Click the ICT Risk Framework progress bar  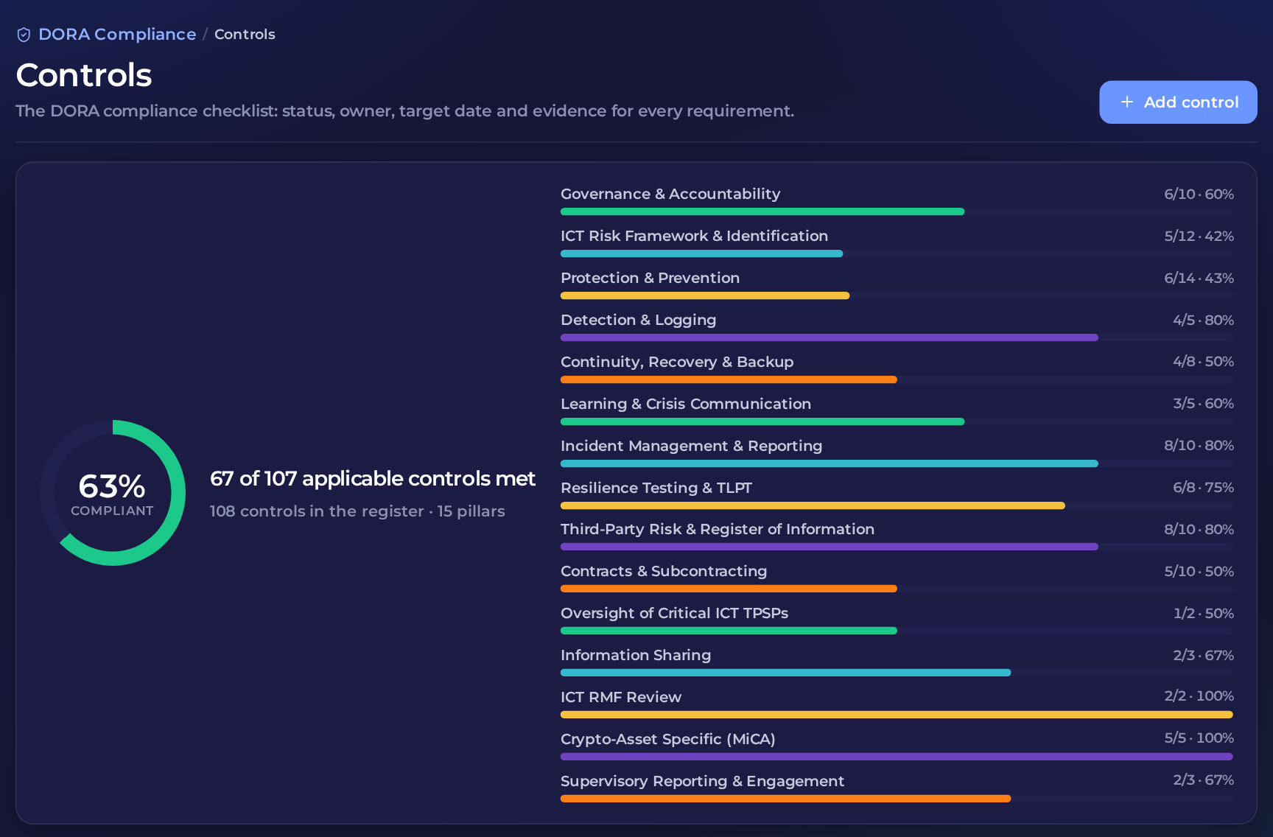(x=897, y=253)
